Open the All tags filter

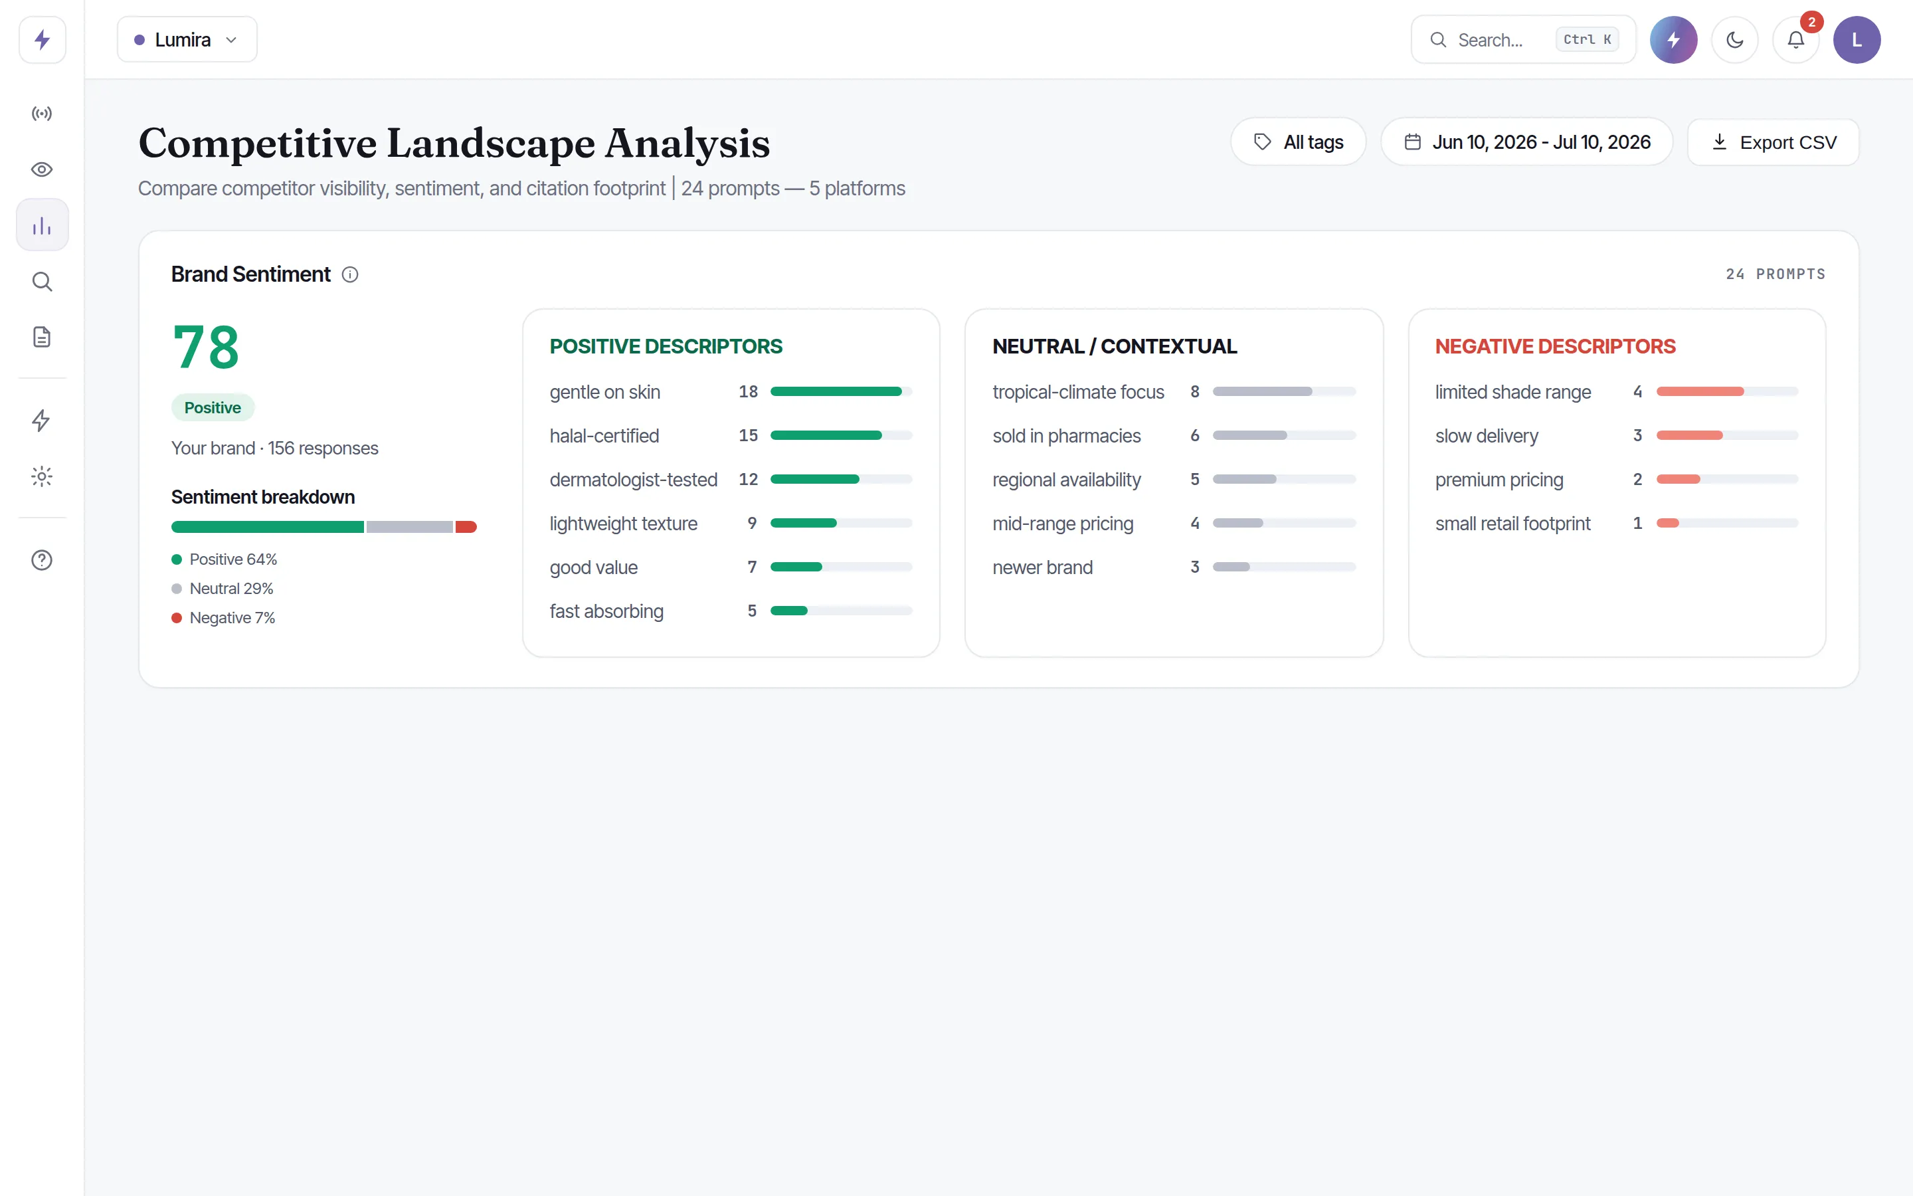click(1298, 142)
